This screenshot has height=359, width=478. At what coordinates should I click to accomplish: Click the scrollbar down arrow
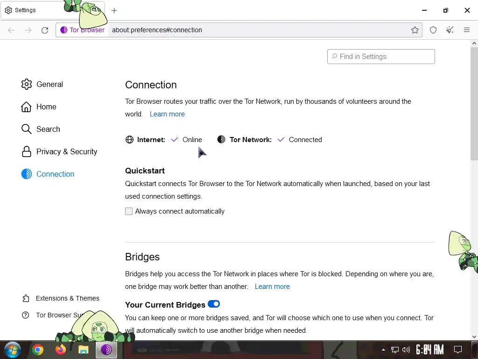pyautogui.click(x=474, y=337)
